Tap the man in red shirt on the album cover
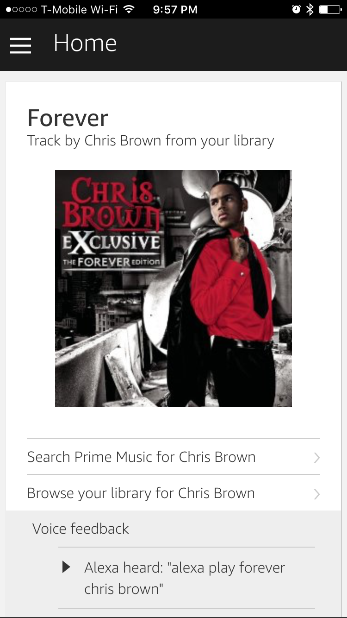The width and height of the screenshot is (347, 618). [227, 292]
